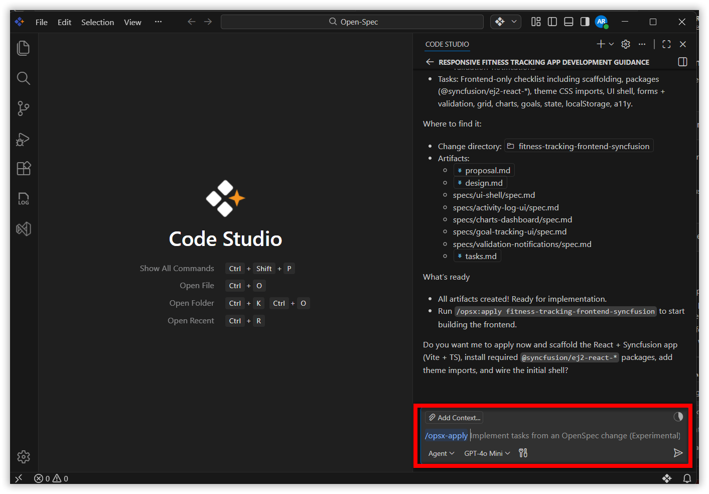The image size is (709, 494).
Task: Show errors and warnings in status bar
Action: tap(51, 478)
